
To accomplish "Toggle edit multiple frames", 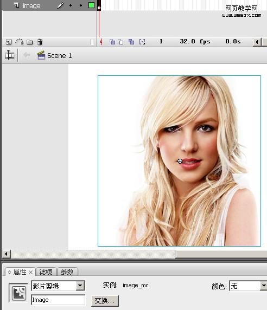I will (x=131, y=42).
